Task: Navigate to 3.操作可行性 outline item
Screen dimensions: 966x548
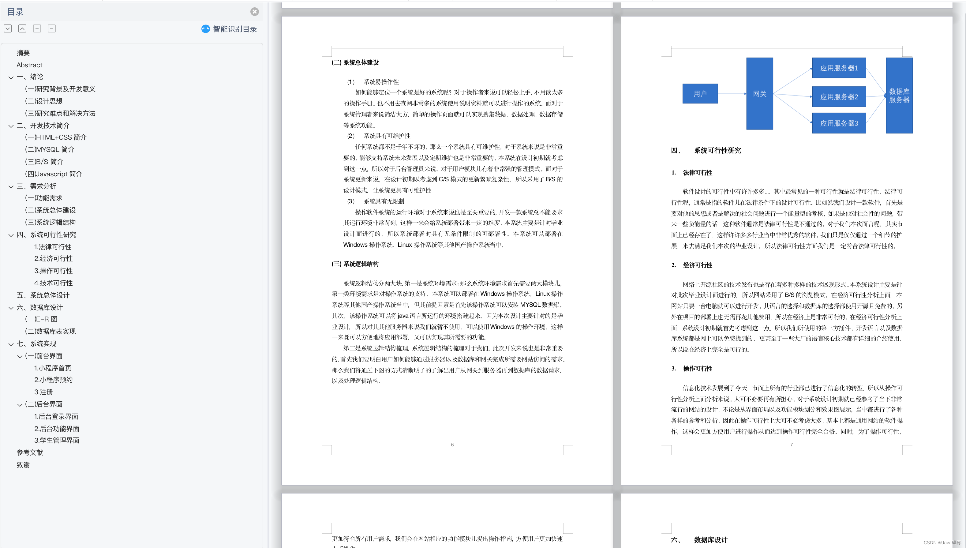Action: (54, 271)
